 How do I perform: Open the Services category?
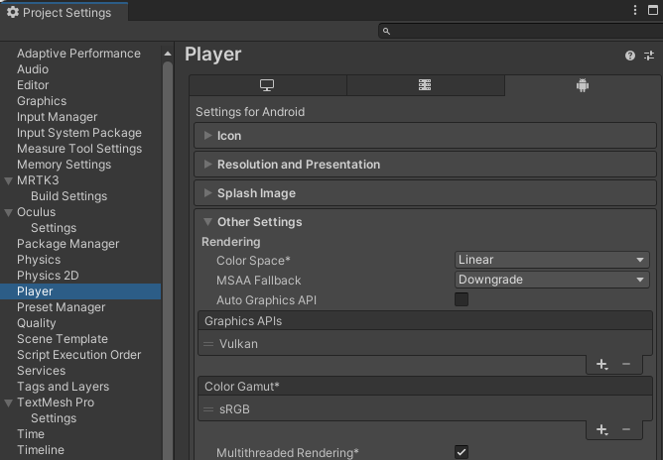tap(41, 371)
